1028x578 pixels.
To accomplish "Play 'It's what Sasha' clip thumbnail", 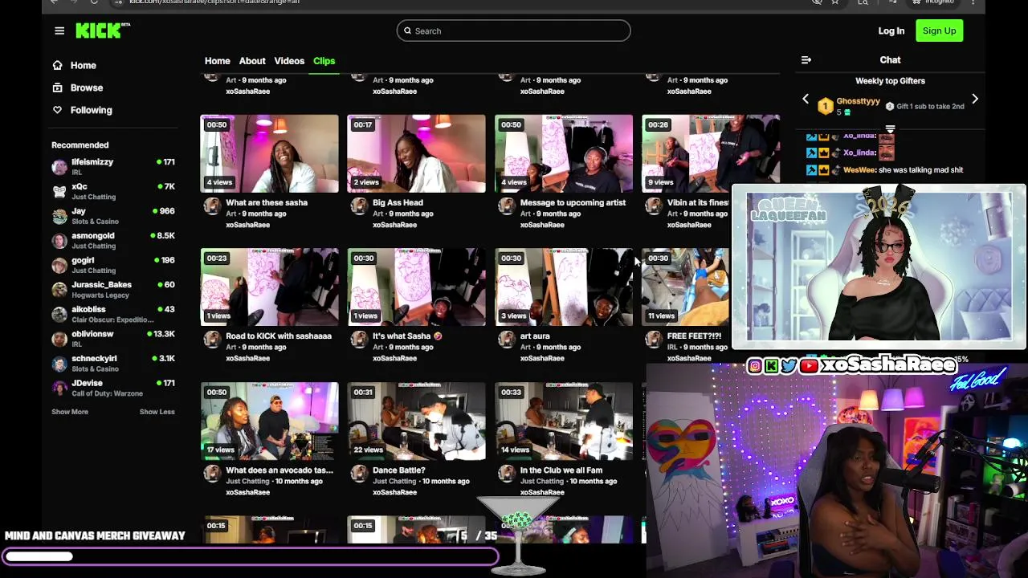I will 416,287.
